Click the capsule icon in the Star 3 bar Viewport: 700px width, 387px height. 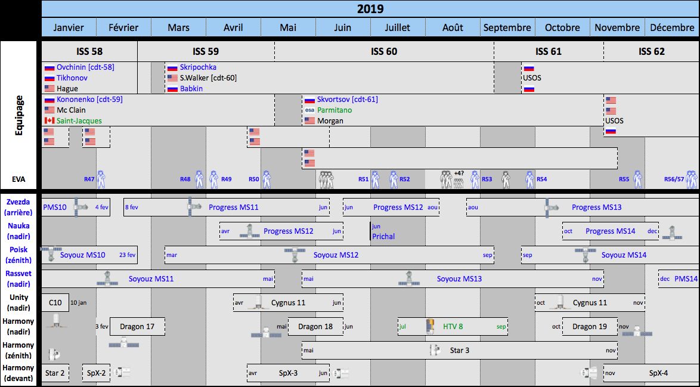[435, 350]
